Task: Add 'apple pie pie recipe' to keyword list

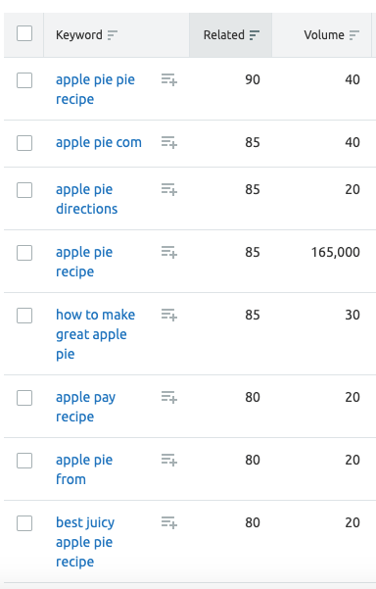Action: coord(169,79)
